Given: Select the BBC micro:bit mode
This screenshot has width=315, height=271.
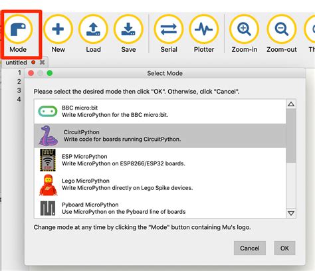Looking at the screenshot, I should pos(160,112).
